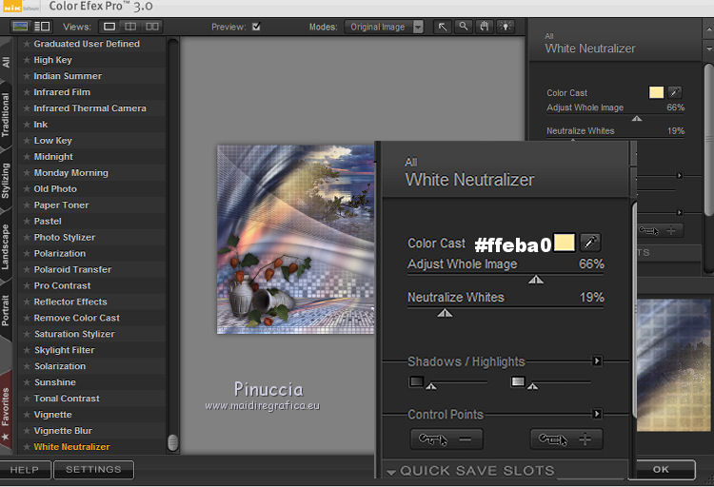This screenshot has height=487, width=714.
Task: Toggle favorite star for Indian Summer
Action: pos(27,76)
